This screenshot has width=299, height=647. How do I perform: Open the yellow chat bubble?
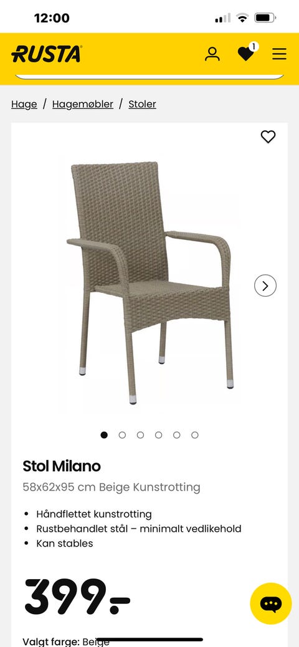coord(271,603)
